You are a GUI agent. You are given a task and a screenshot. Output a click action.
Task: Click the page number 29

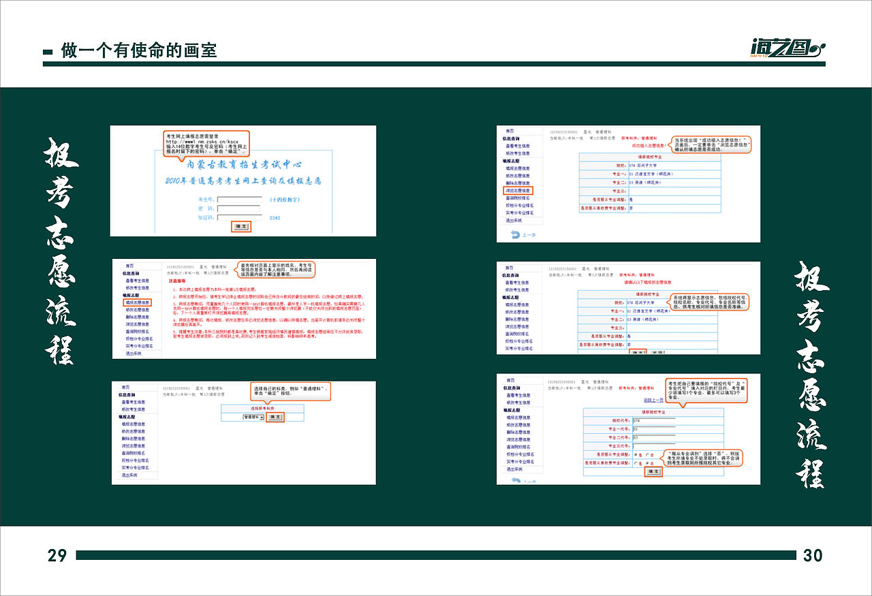point(57,556)
